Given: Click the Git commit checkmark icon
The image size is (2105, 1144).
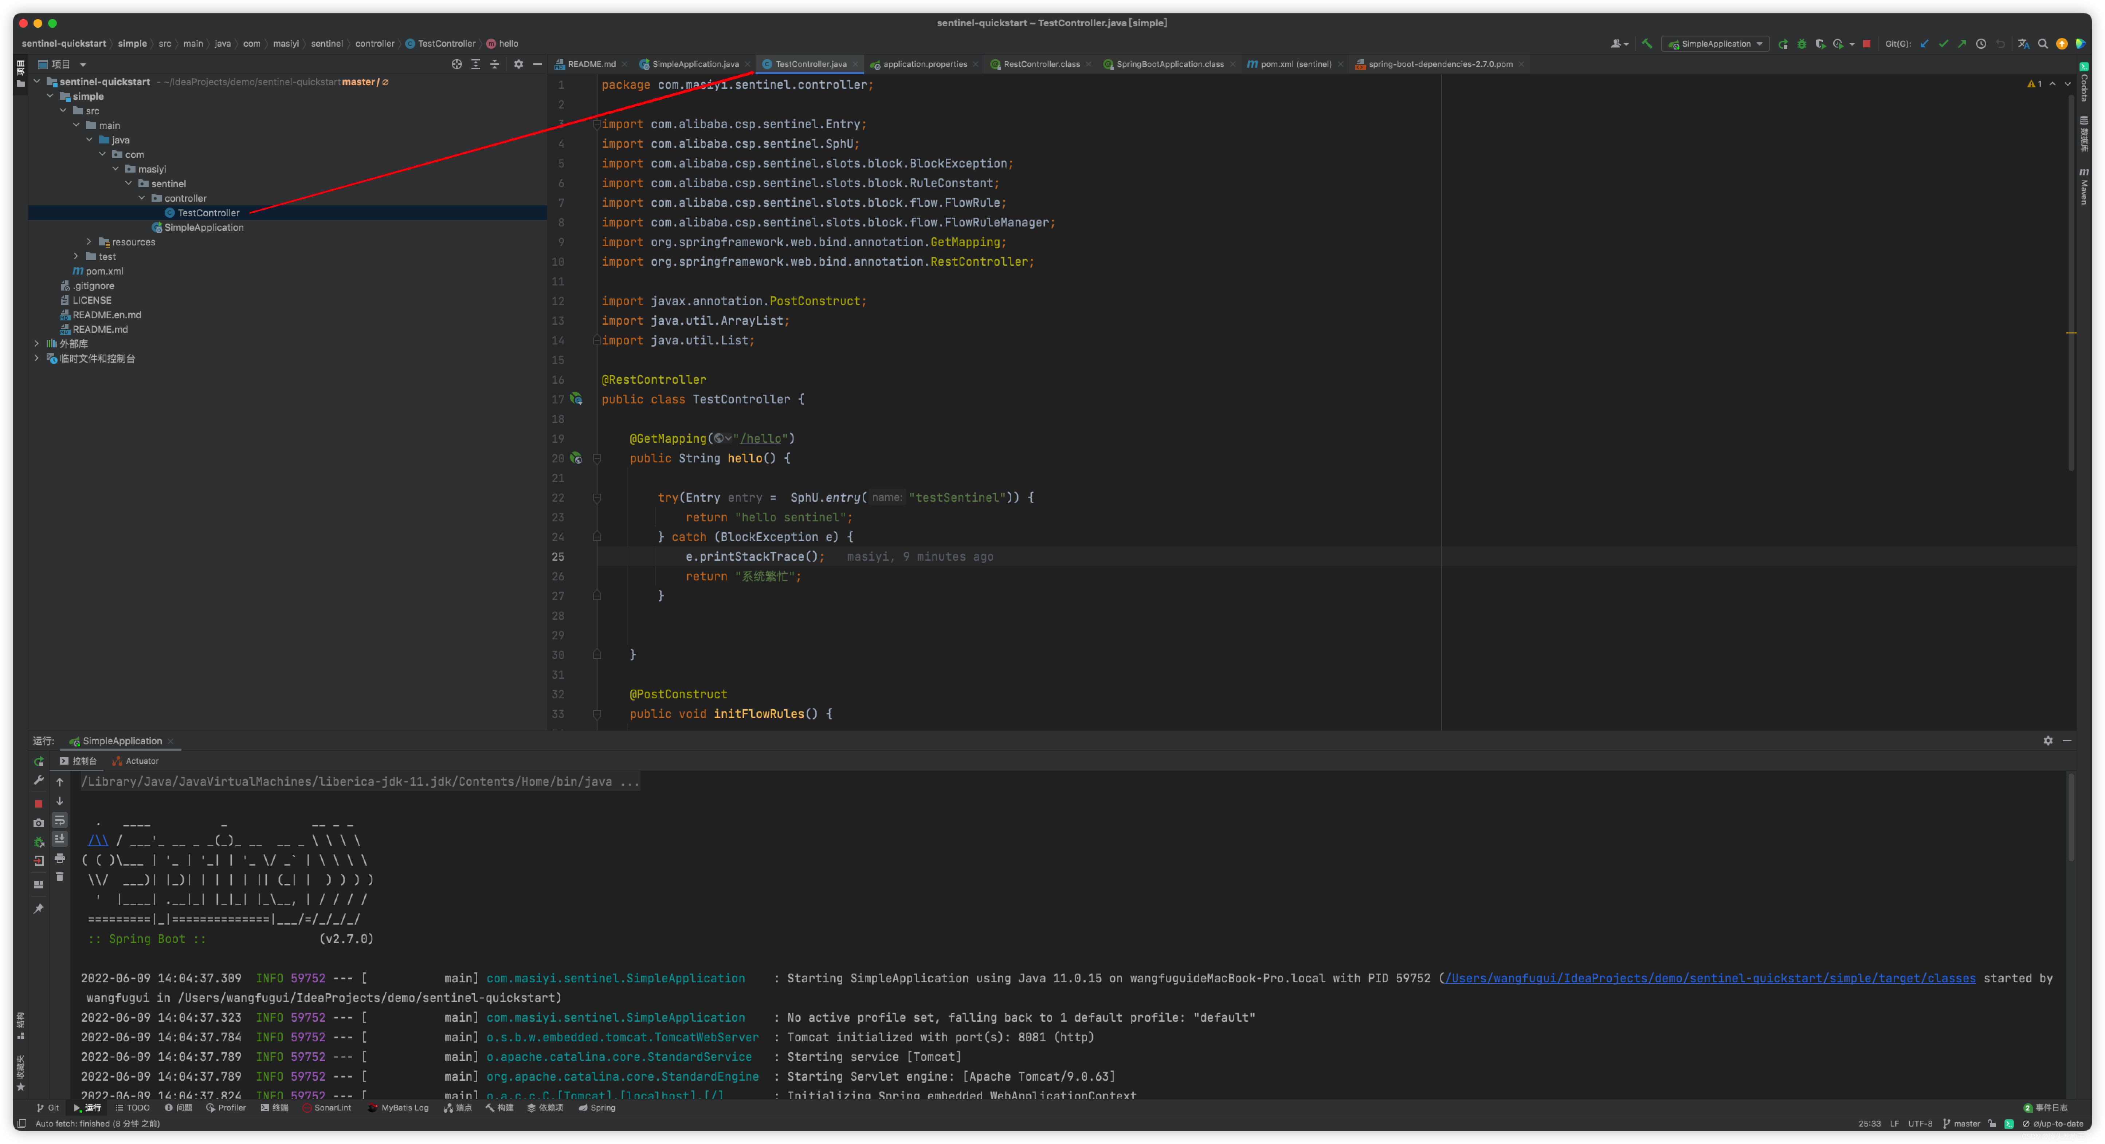Looking at the screenshot, I should click(1943, 44).
